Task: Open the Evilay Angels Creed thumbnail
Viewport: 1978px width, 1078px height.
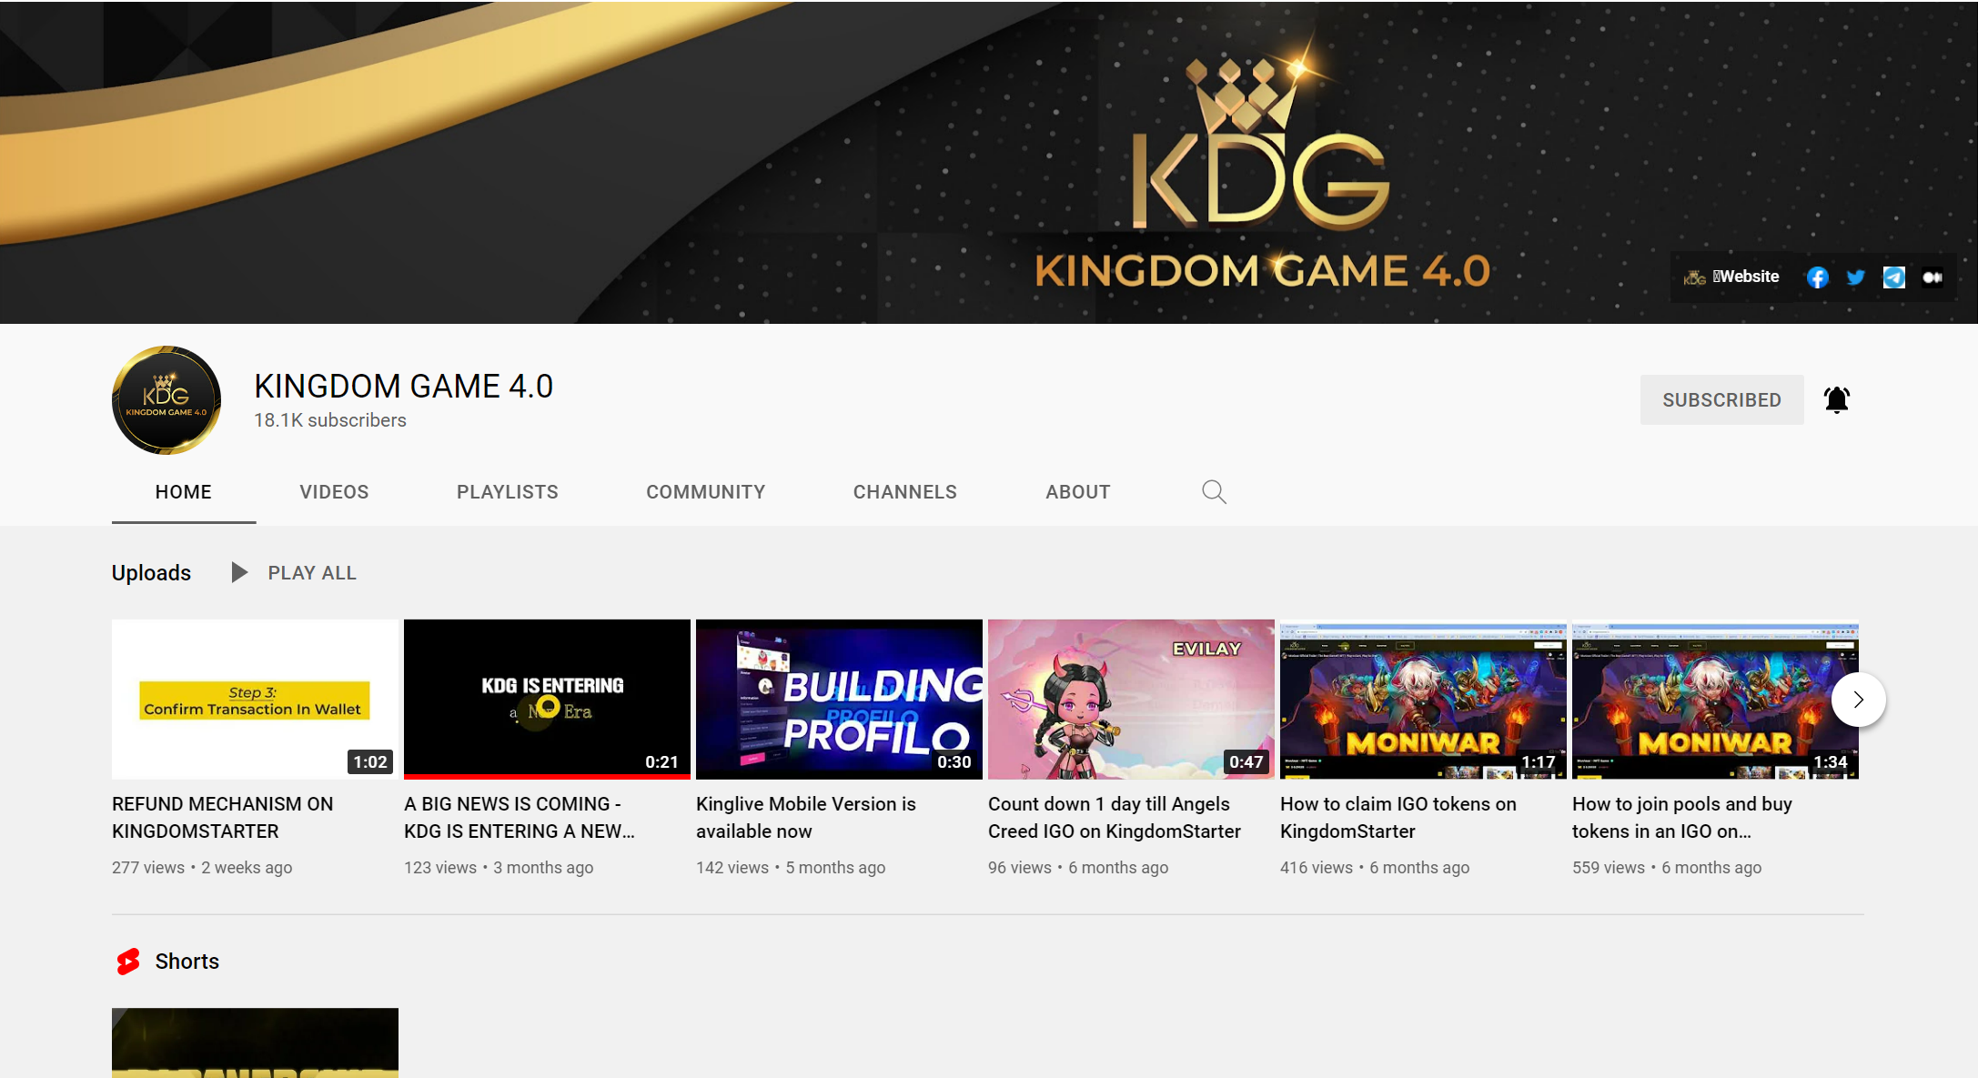Action: click(x=1131, y=699)
